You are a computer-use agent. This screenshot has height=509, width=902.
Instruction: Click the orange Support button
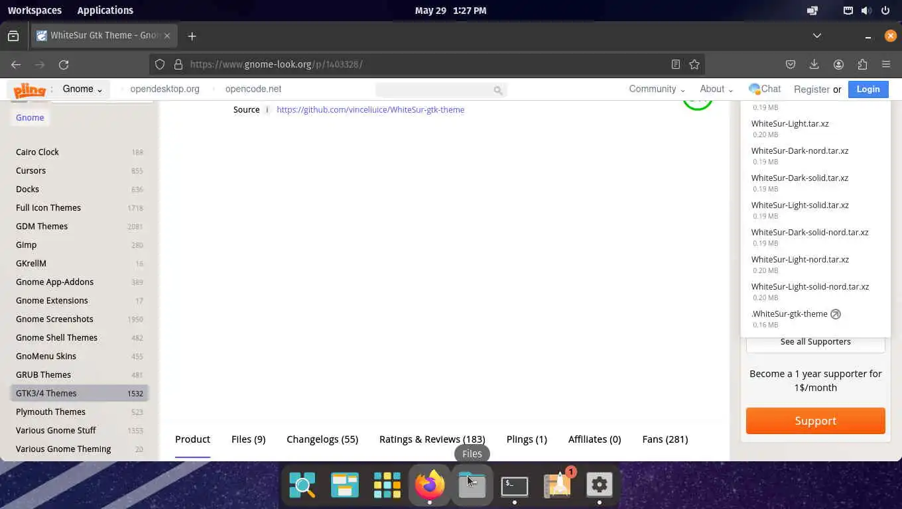tap(815, 421)
